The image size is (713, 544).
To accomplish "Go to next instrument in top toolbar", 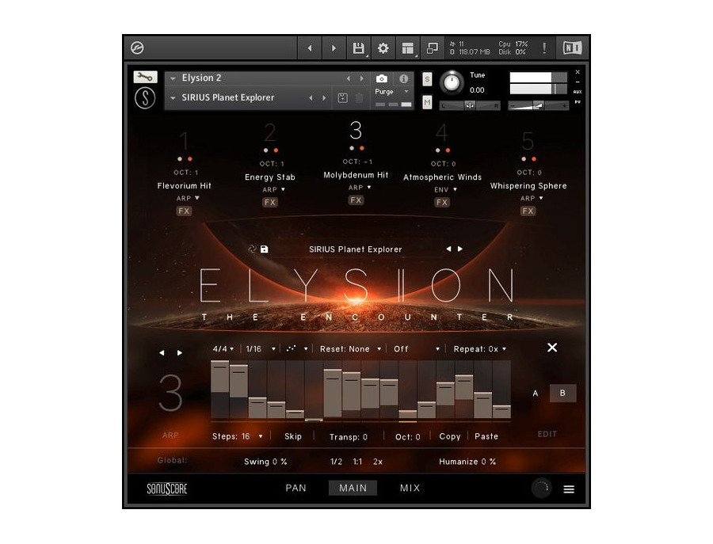I will [334, 48].
